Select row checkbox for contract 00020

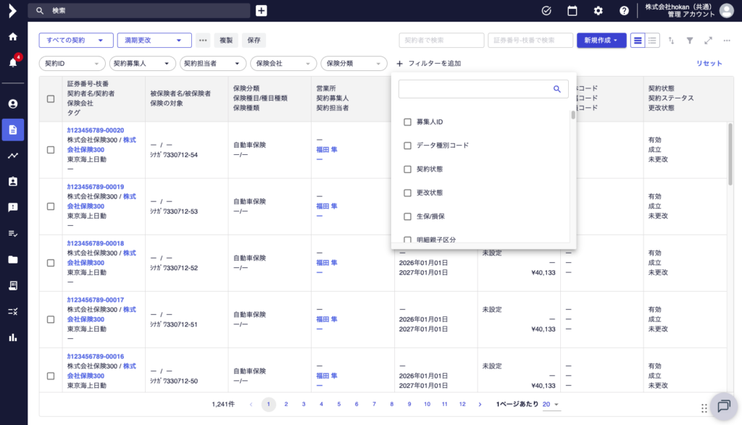coord(51,150)
